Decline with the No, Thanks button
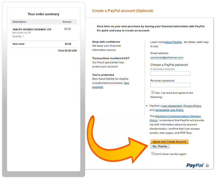Screen dimensions: 216x179 (x=160, y=146)
